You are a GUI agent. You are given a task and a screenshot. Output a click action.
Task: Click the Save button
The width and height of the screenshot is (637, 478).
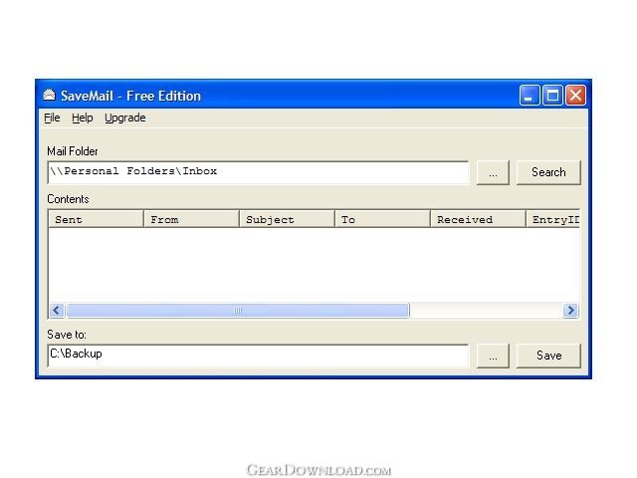click(x=548, y=357)
